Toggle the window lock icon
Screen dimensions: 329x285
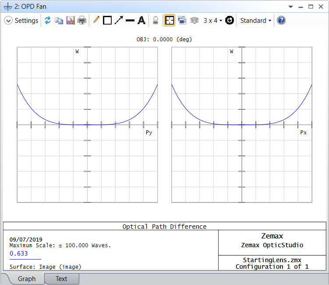pos(155,21)
